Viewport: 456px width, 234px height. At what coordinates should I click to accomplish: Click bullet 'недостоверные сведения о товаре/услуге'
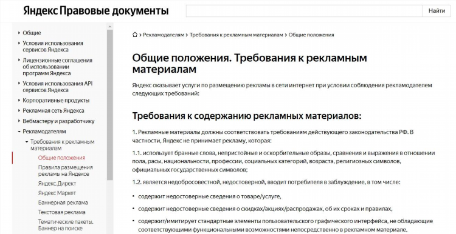[x=210, y=196]
